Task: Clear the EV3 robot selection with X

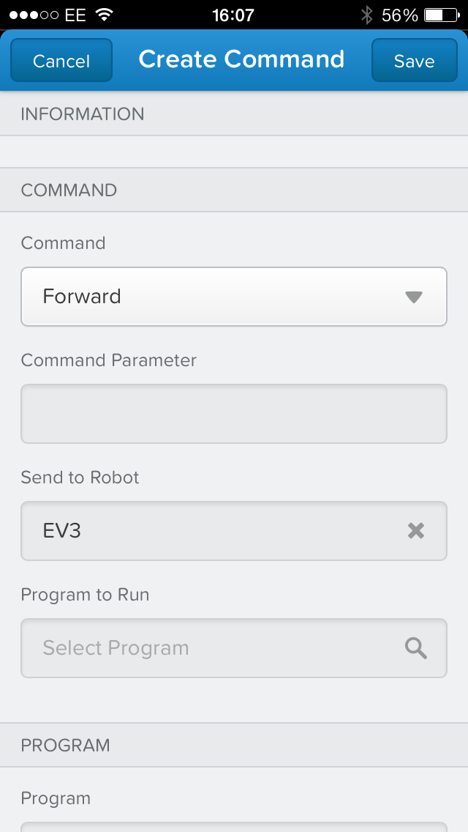Action: (416, 531)
